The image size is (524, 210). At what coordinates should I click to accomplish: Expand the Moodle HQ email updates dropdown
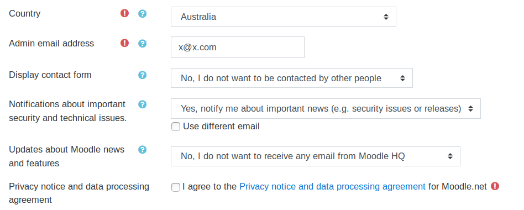[x=316, y=156]
